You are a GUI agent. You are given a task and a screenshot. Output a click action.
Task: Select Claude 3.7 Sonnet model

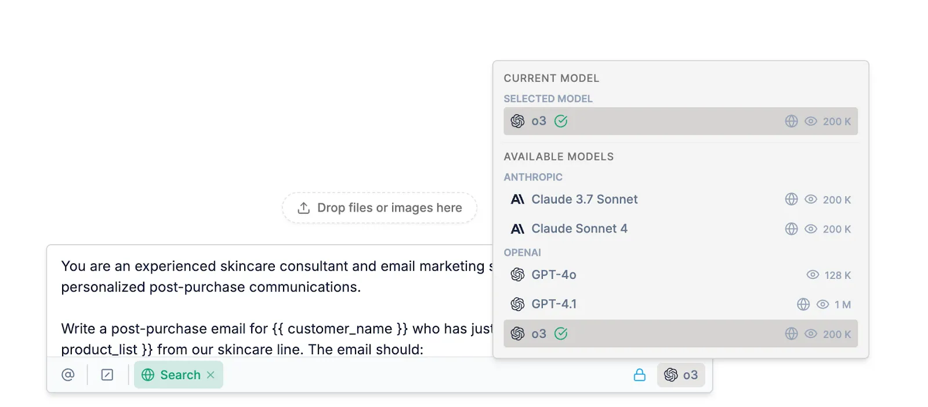click(680, 199)
